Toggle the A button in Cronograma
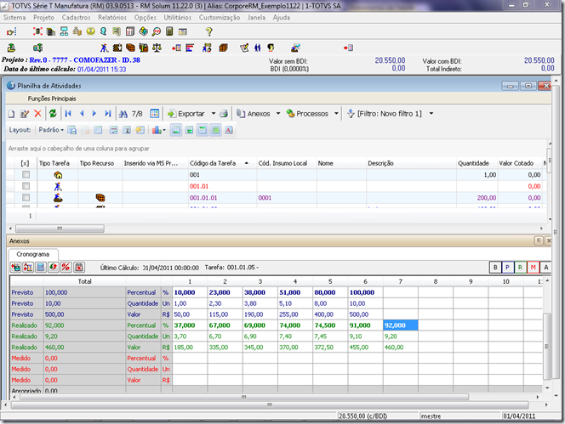The width and height of the screenshot is (565, 424). (x=545, y=268)
